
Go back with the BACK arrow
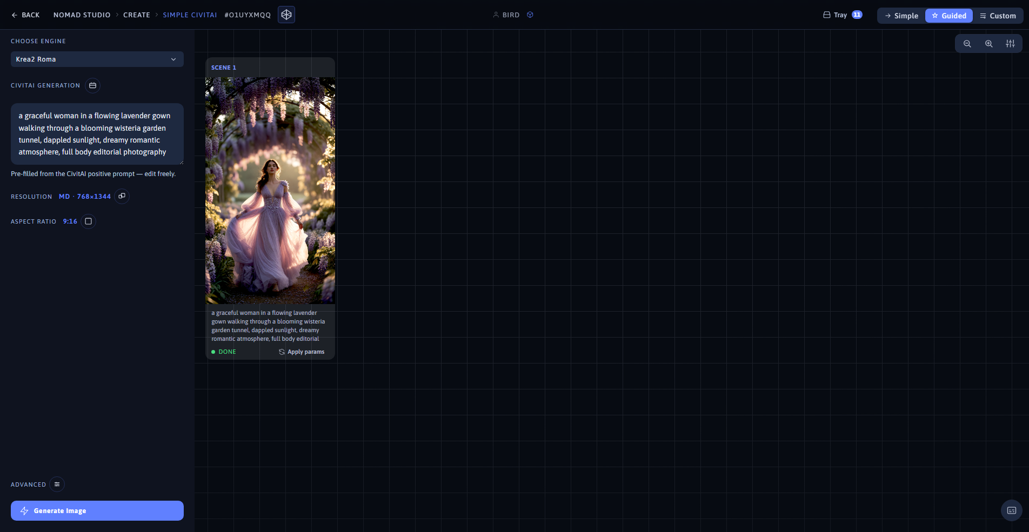point(25,15)
